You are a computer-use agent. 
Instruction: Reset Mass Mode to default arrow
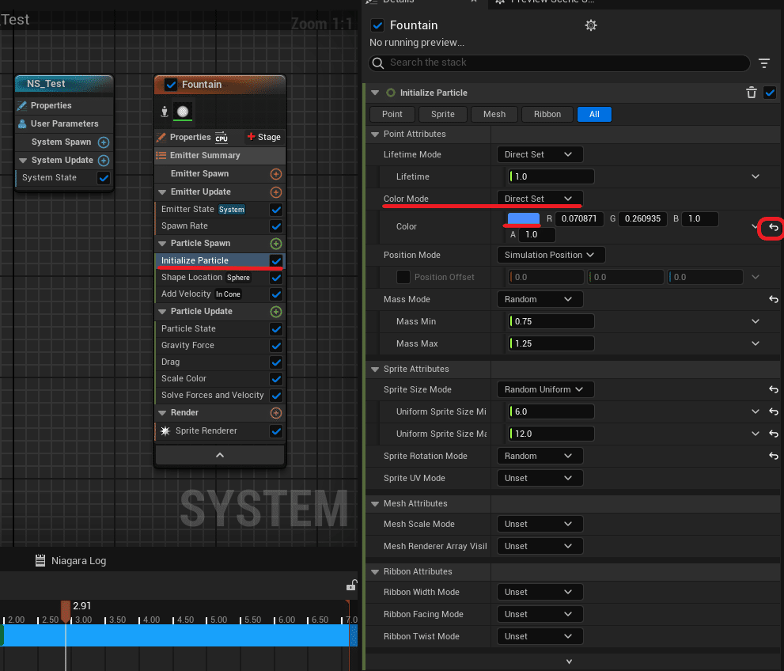coord(773,300)
